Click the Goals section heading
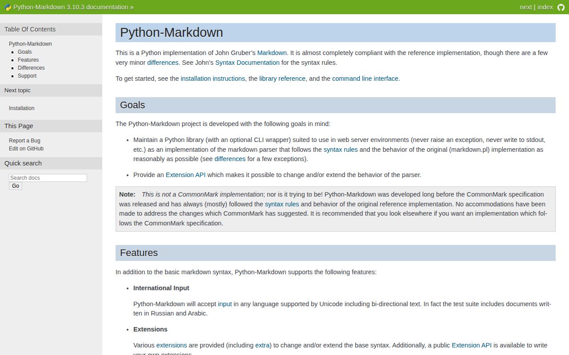 pyautogui.click(x=336, y=105)
